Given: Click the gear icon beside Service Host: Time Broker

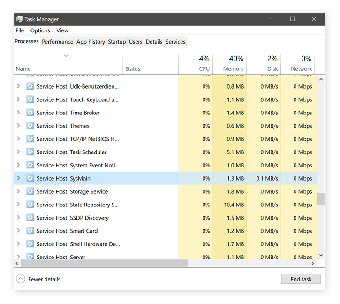Looking at the screenshot, I should click(30, 113).
